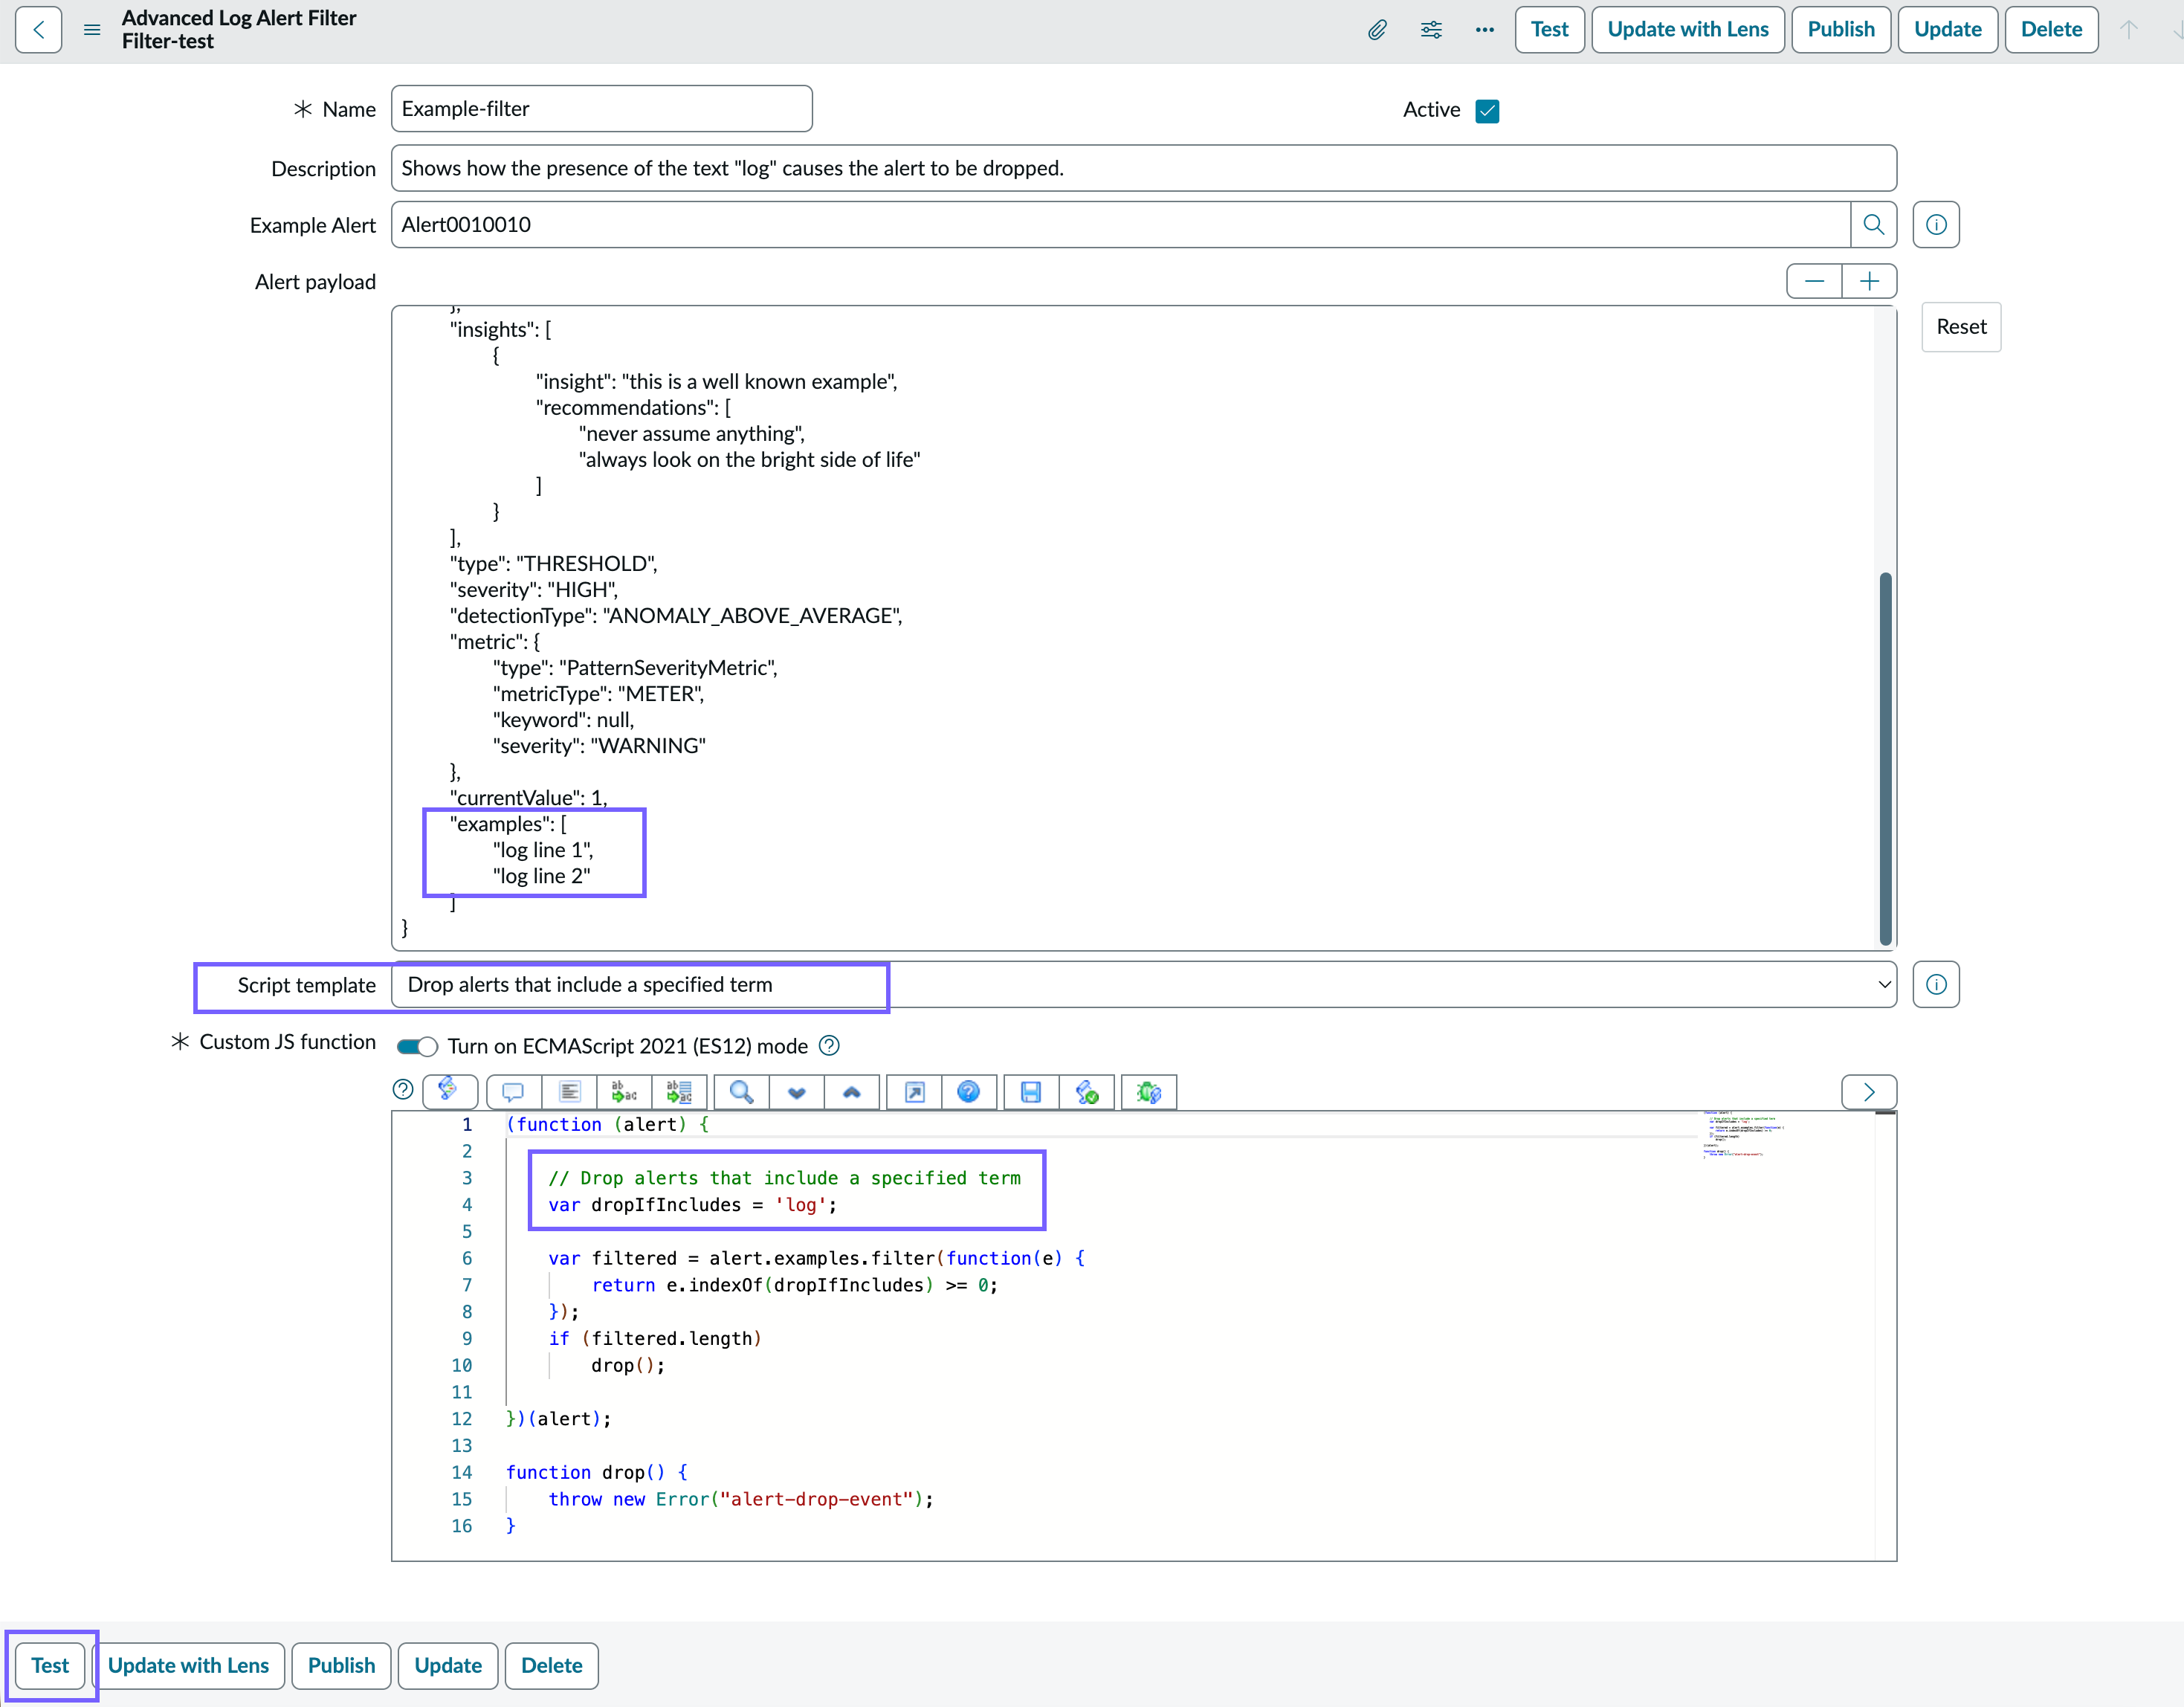
Task: Click the alert payload vertical scrollbar
Action: 1885,758
